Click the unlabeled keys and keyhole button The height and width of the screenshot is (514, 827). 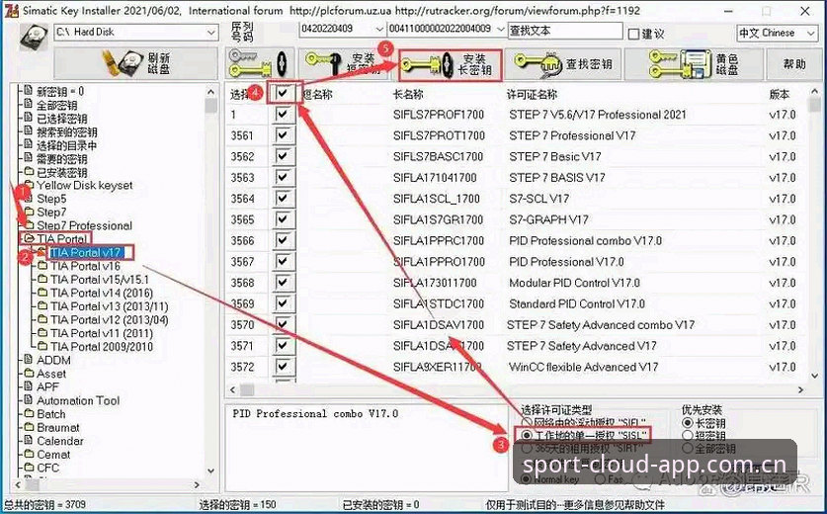260,63
